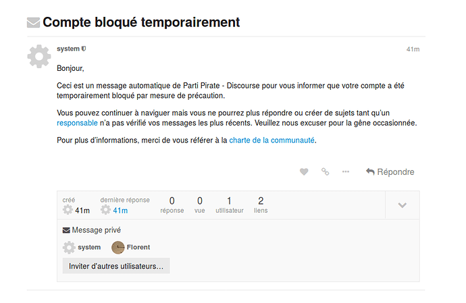
Task: Show more actions via ellipsis icon
Action: [x=346, y=171]
